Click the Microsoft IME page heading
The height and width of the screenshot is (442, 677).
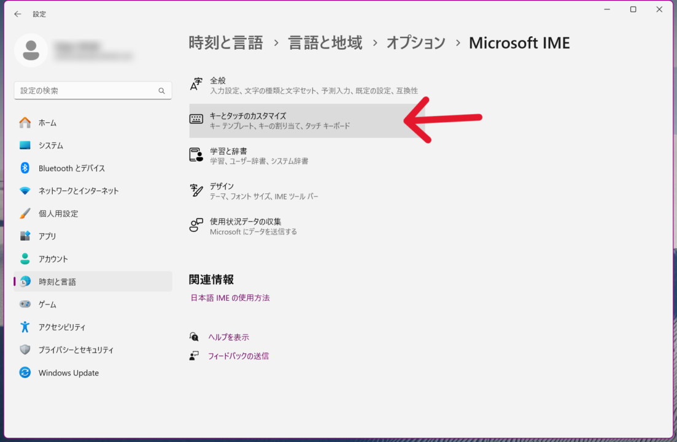click(519, 43)
